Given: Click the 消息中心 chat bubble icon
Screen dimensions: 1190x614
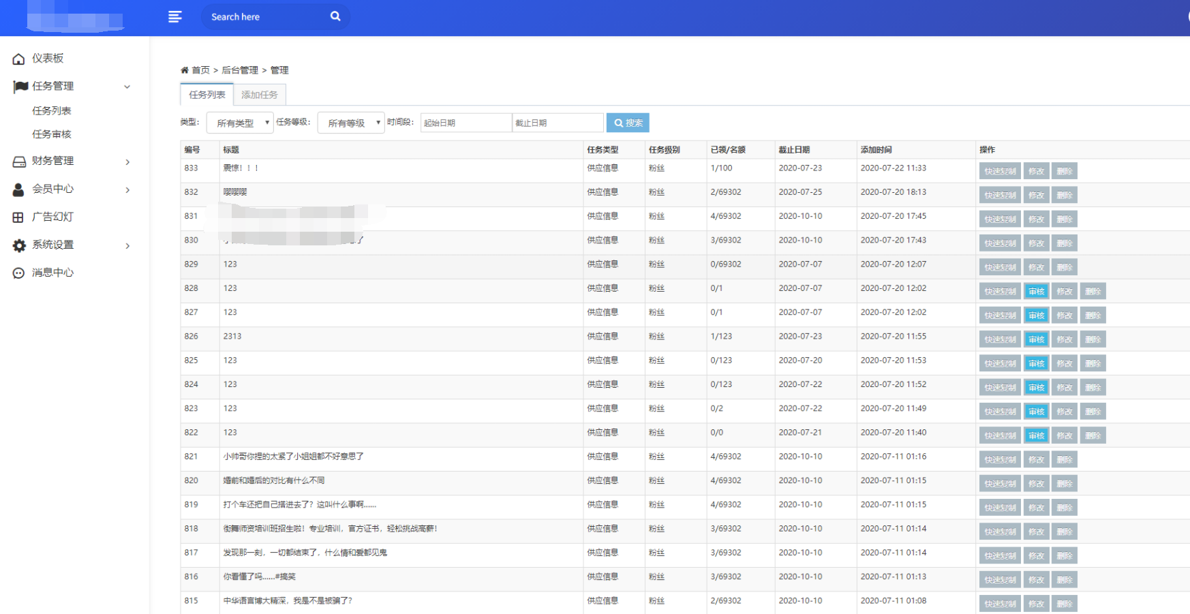Looking at the screenshot, I should [x=18, y=273].
